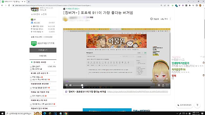Viewport: 205px width, 115px height.
Task: Expand the 즐겨찾는 게시판 section
Action: 54,62
